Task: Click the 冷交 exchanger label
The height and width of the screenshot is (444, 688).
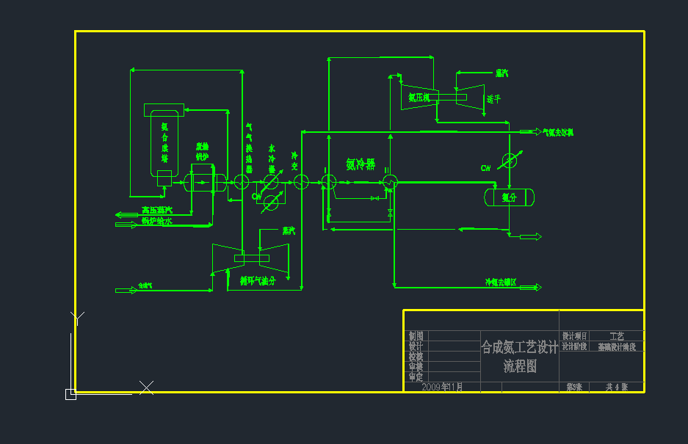Action: (294, 161)
